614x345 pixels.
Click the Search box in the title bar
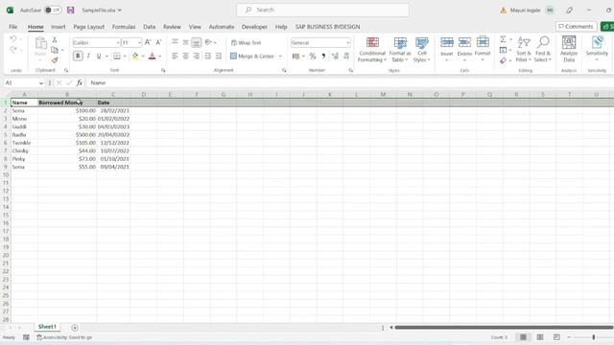tap(322, 10)
